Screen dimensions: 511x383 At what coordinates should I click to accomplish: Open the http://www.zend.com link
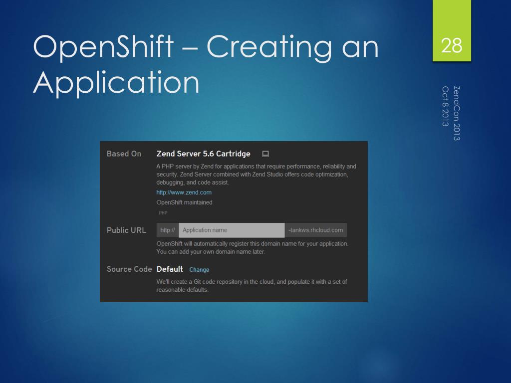[184, 192]
